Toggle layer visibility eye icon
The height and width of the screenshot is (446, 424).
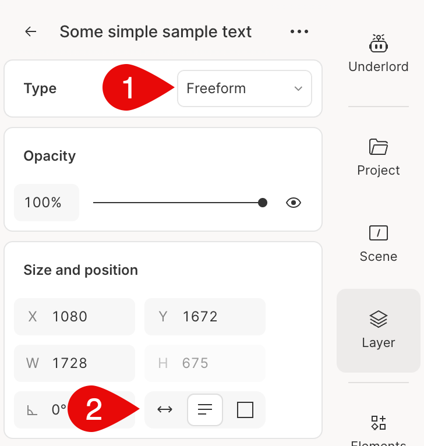click(x=294, y=203)
